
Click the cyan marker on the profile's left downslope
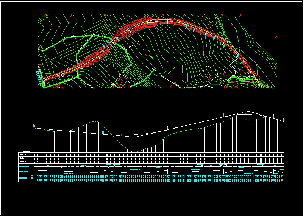tap(103, 132)
